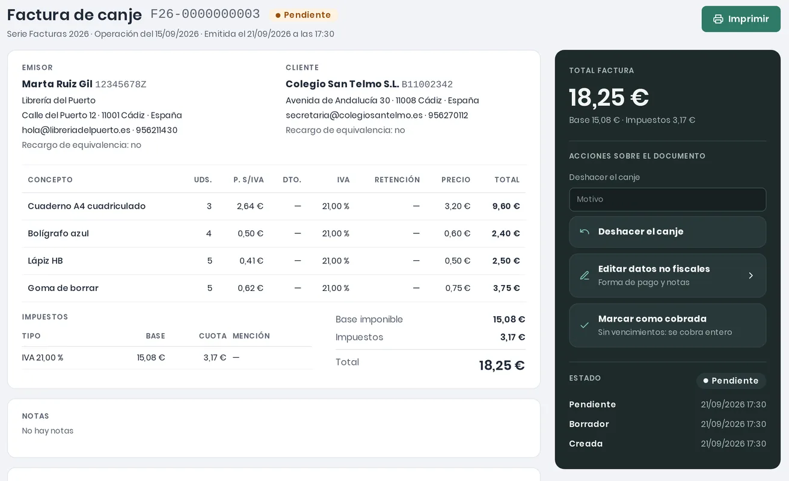Open the chevron on Editar datos no fiscales

click(751, 275)
